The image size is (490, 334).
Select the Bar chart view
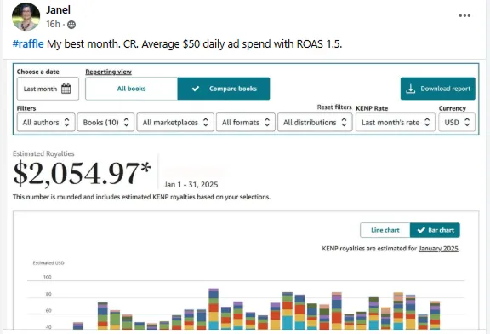point(435,230)
